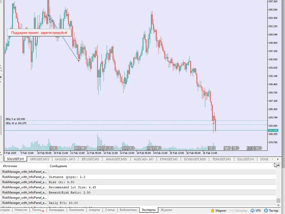Open the Новости toolbox tab
This screenshot has height=214, width=285.
[21, 210]
